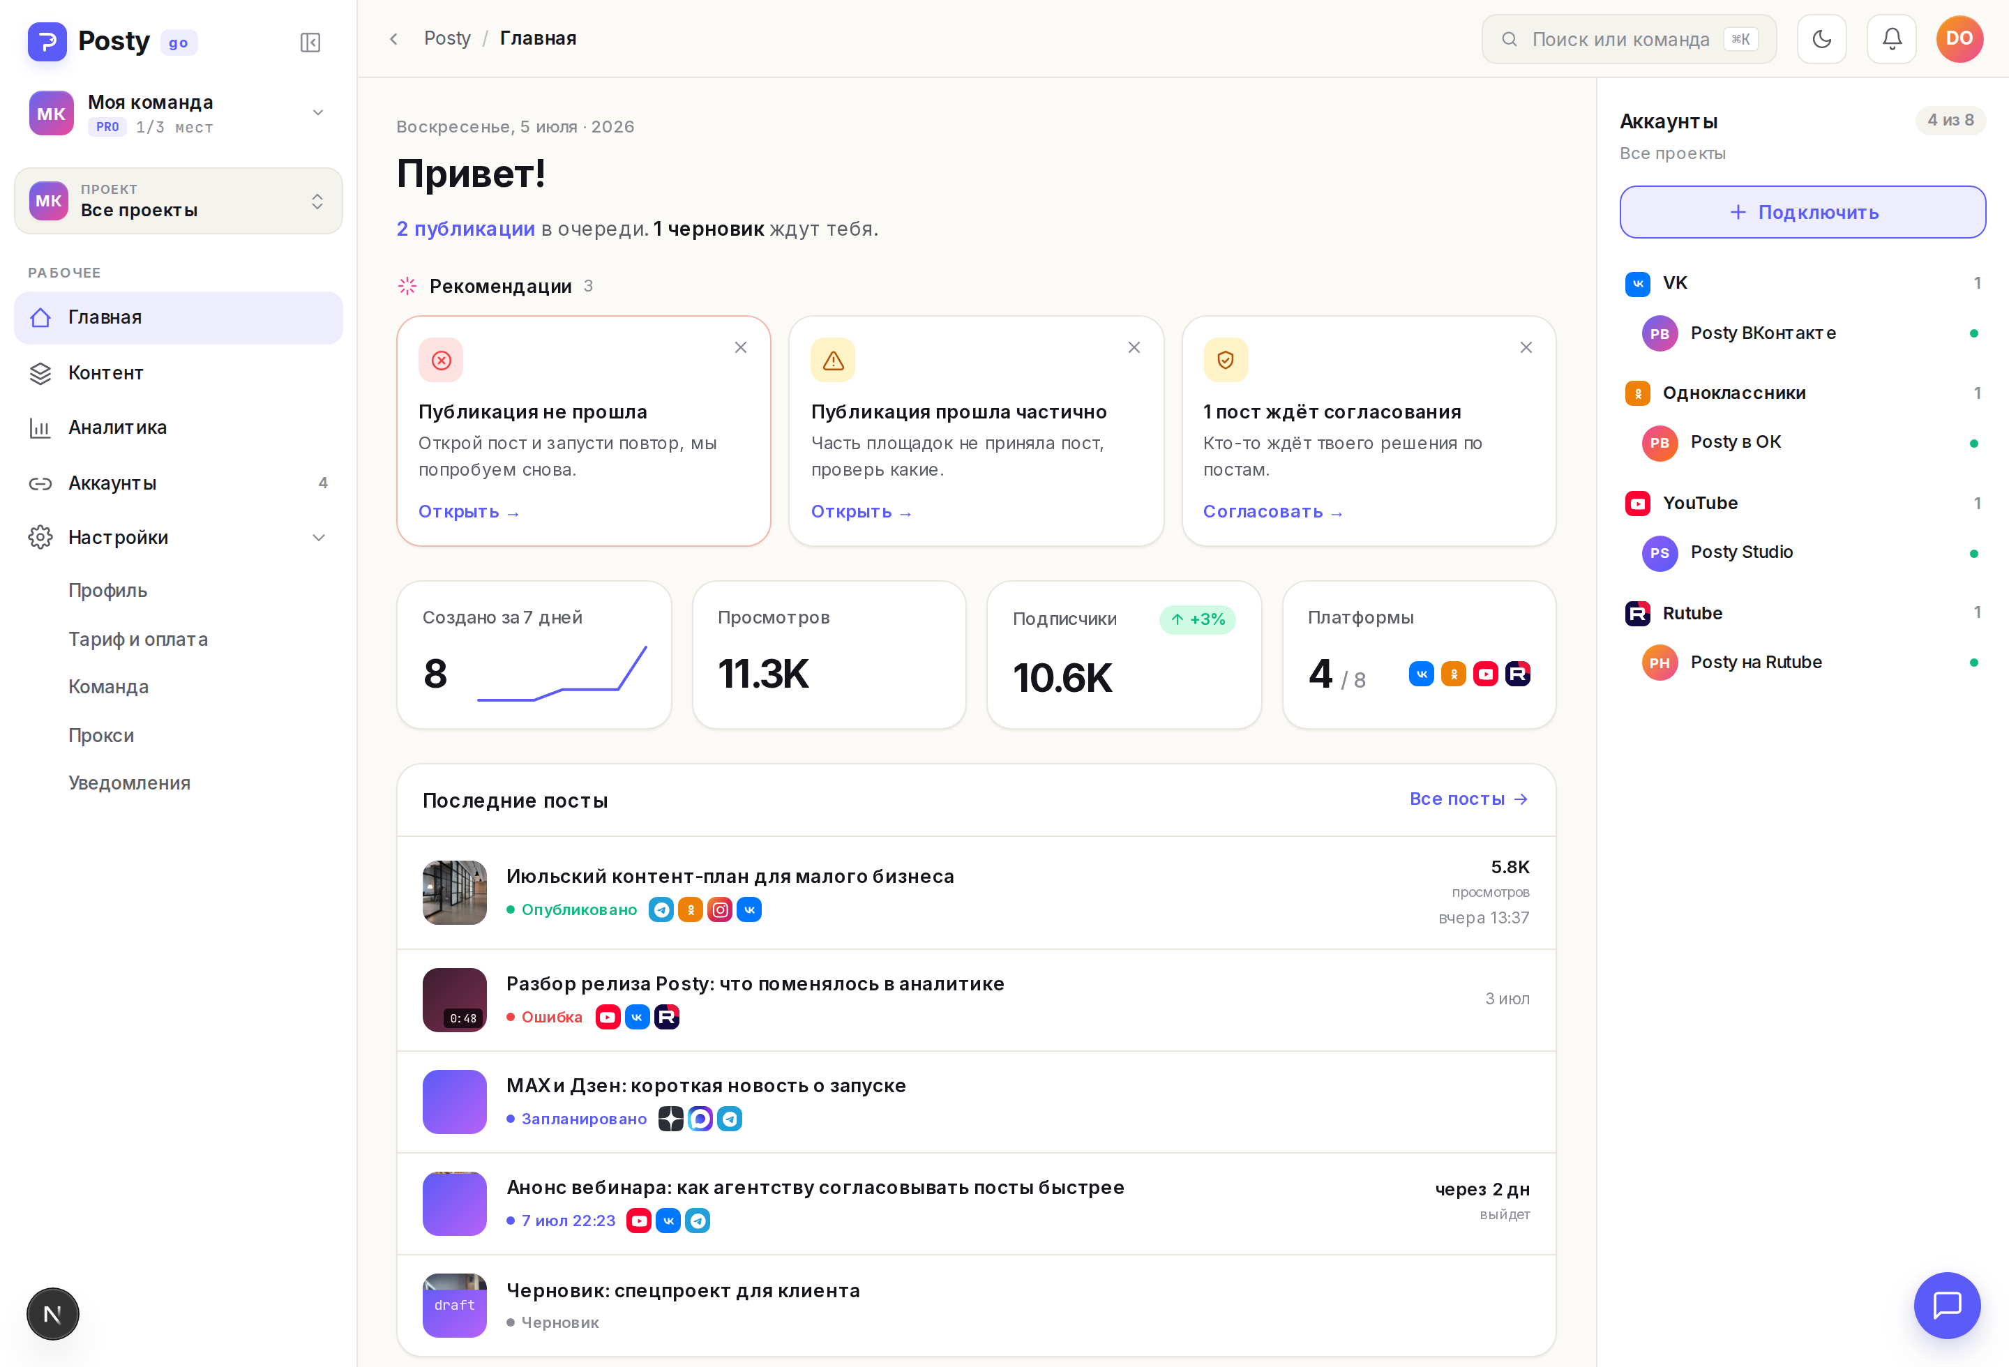Open video thumbnail of Разбор релиза post
2009x1367 pixels.
pos(455,999)
